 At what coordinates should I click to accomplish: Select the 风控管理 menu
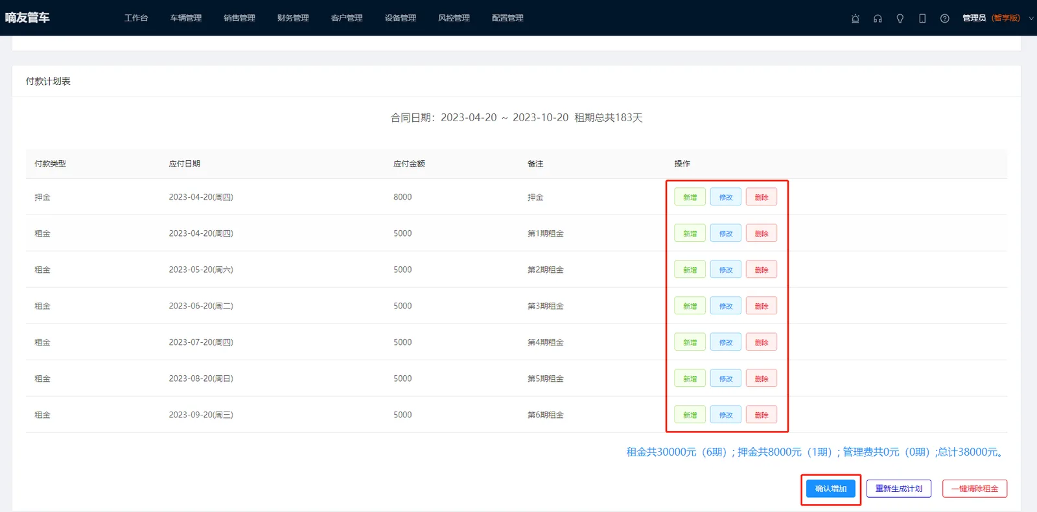pos(454,18)
